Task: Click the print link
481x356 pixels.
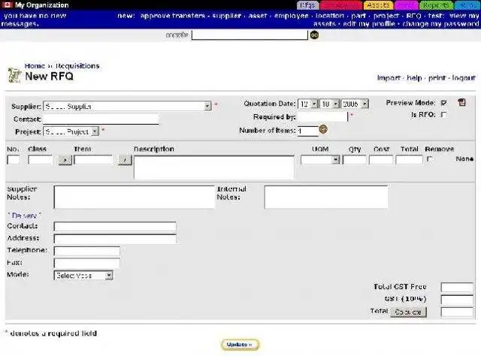Action: pyautogui.click(x=437, y=78)
